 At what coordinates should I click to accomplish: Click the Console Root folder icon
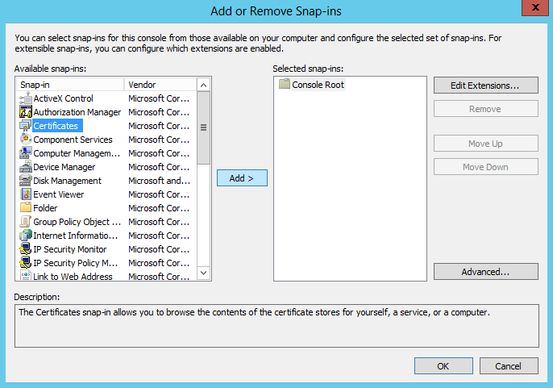click(284, 85)
